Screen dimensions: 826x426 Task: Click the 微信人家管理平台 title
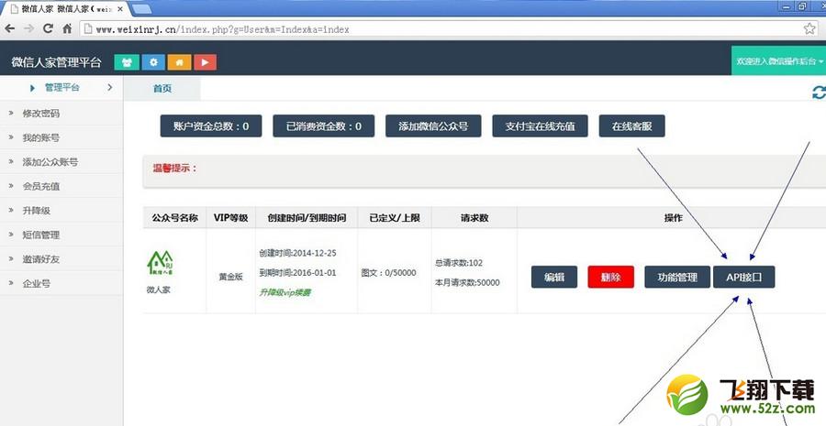(56, 62)
